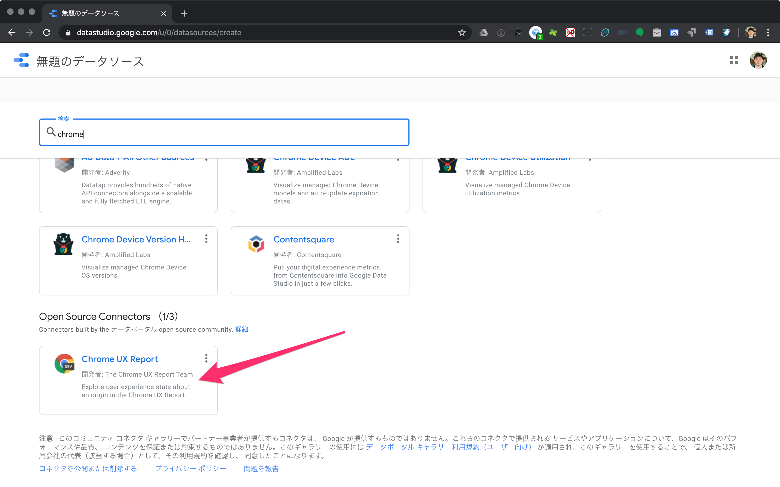Viewport: 780px width, 487px height.
Task: Open the Google account avatar menu
Action: click(x=758, y=60)
